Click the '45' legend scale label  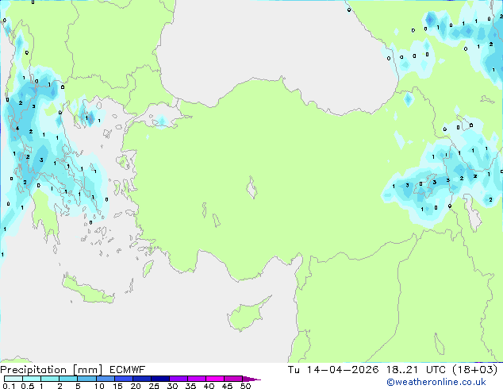tap(227, 386)
